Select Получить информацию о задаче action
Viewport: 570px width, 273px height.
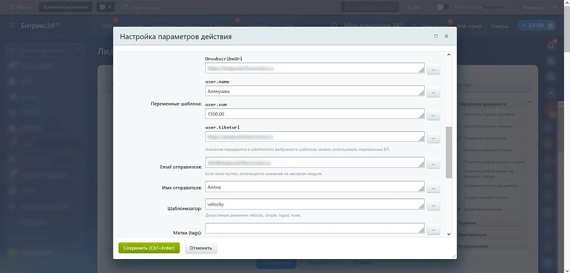(x=494, y=162)
